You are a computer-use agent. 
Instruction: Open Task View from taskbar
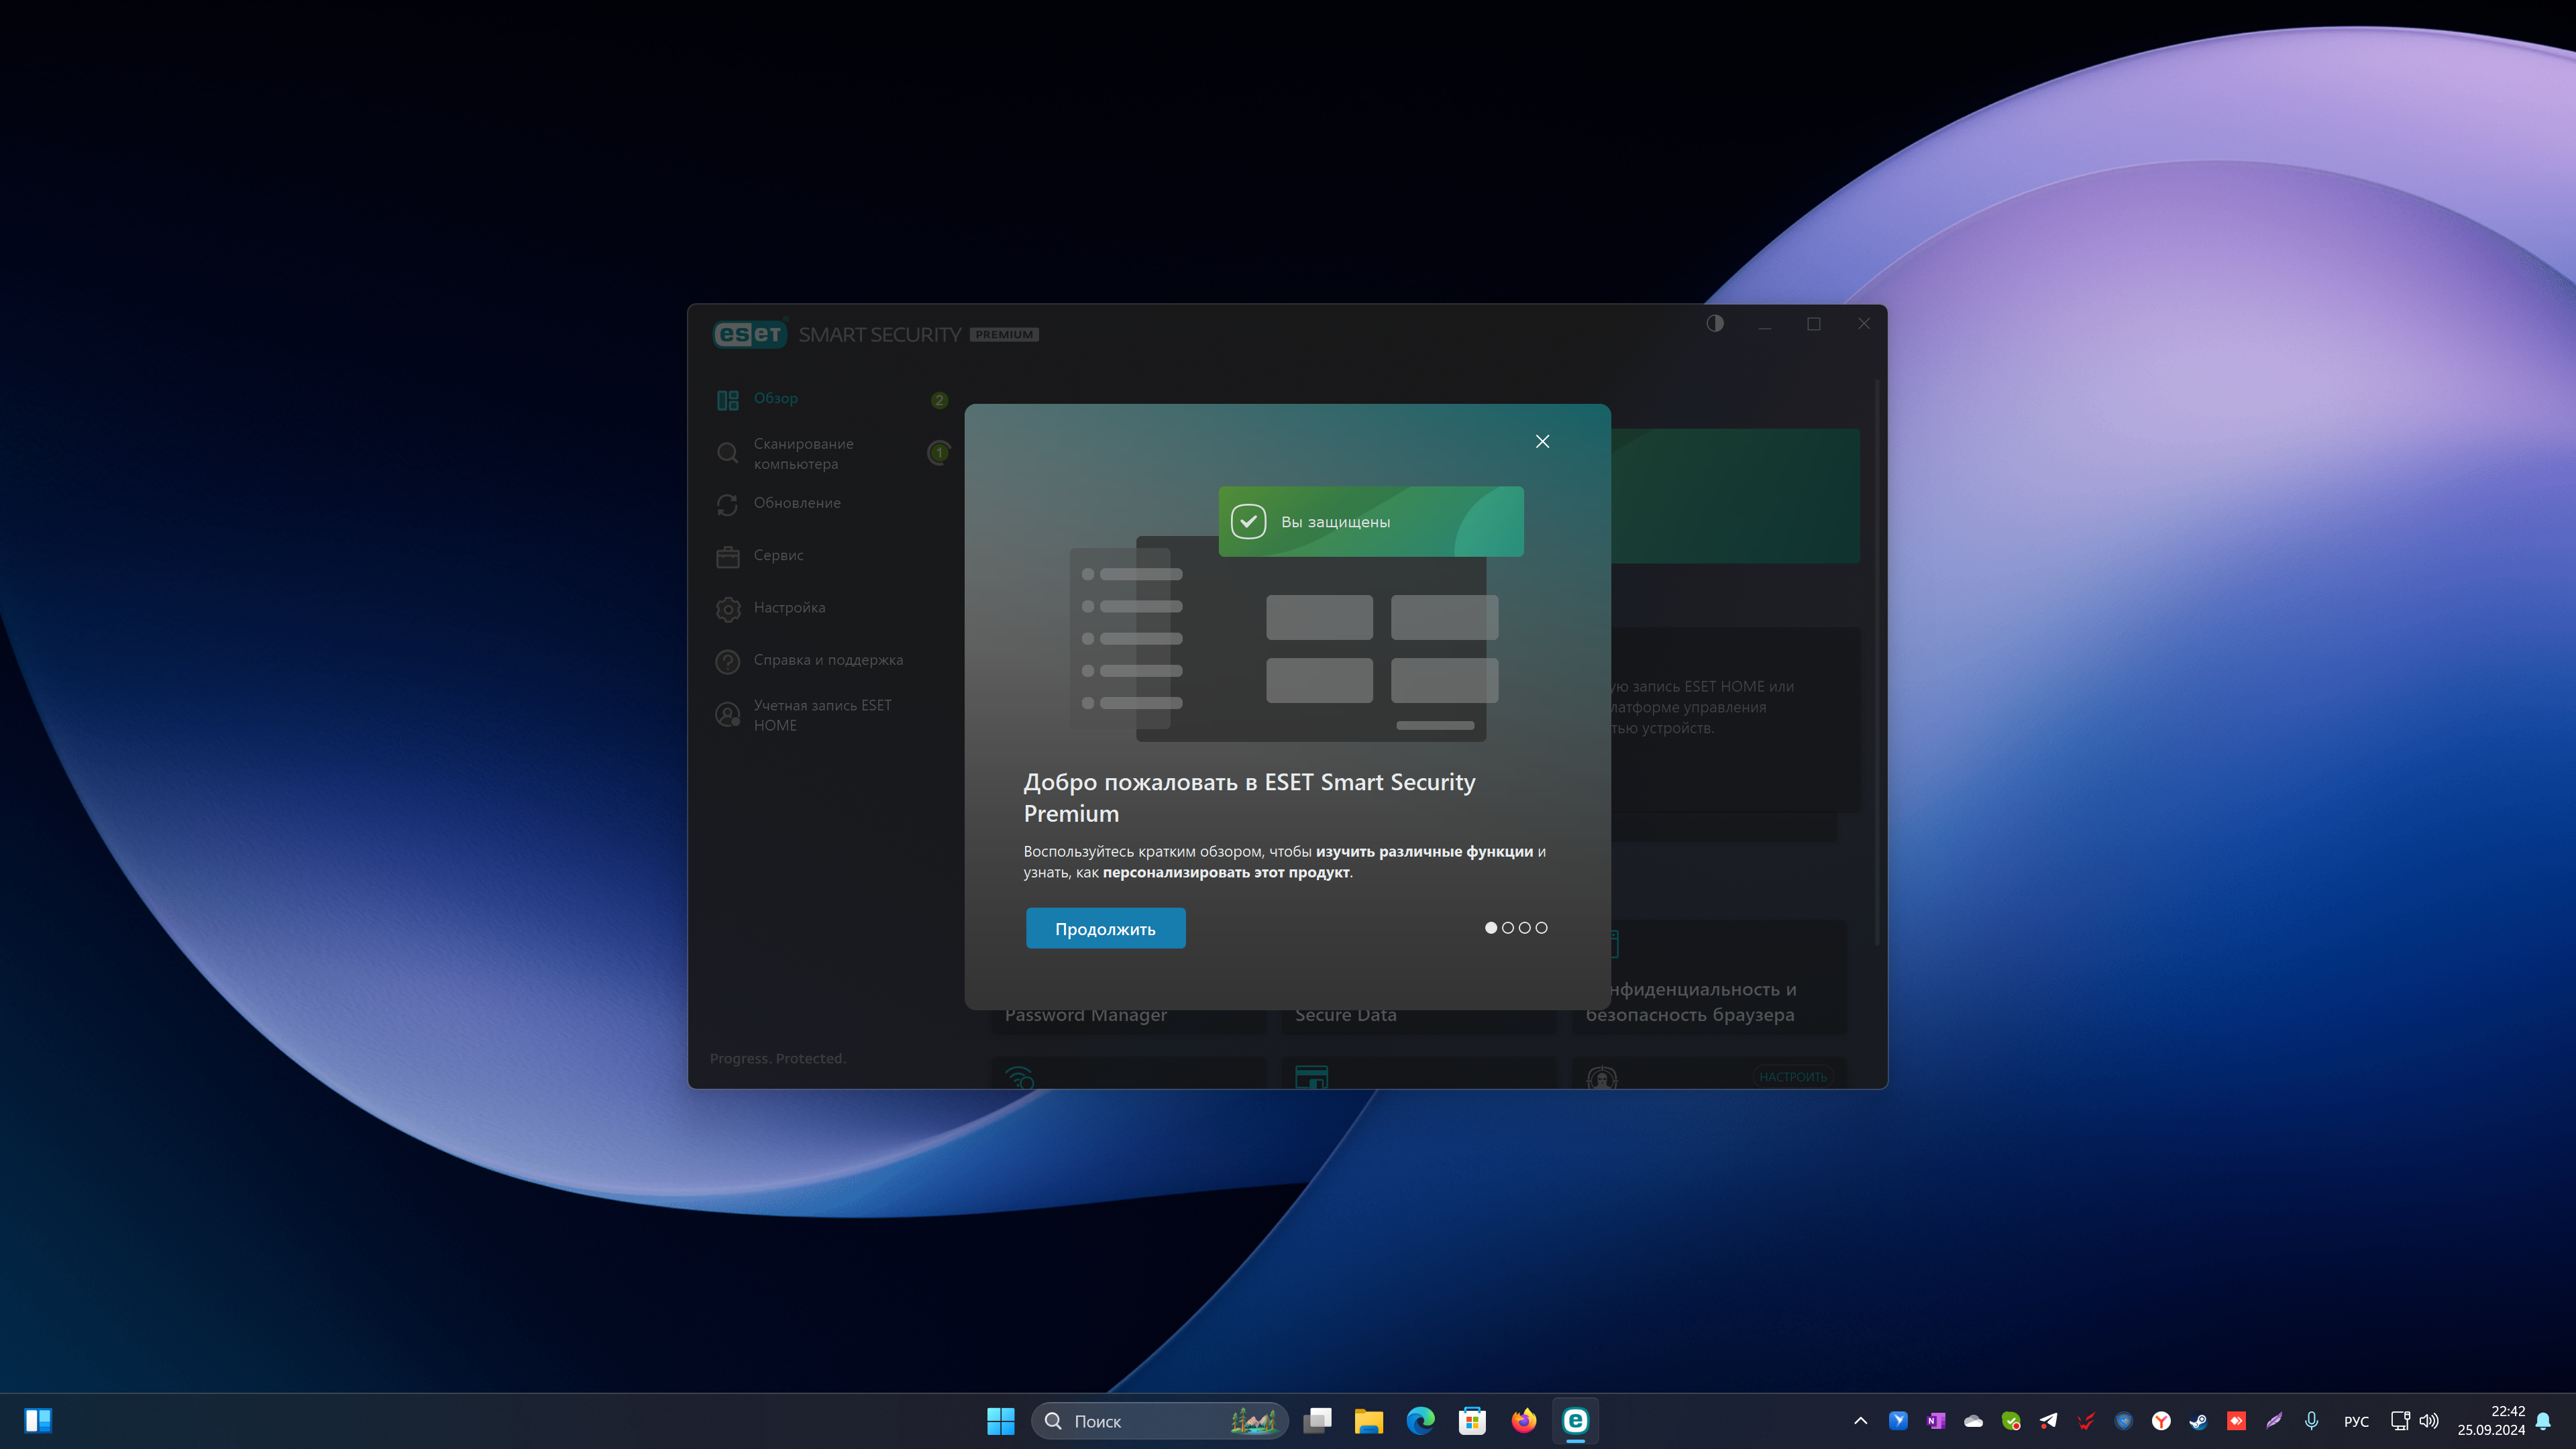point(1317,1421)
